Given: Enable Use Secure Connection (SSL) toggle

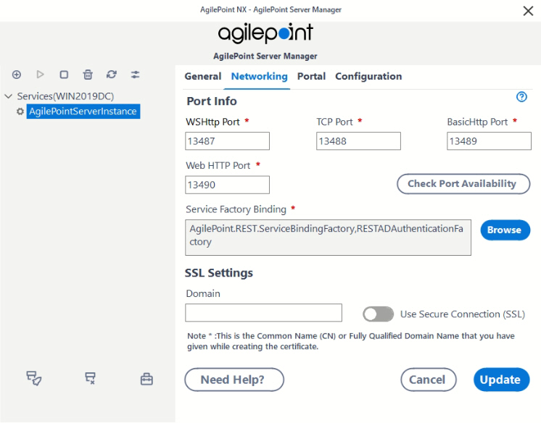Looking at the screenshot, I should (x=378, y=314).
